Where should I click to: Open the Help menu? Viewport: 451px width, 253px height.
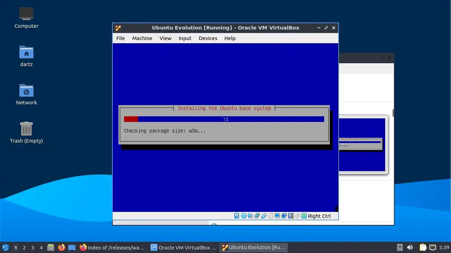pyautogui.click(x=230, y=38)
